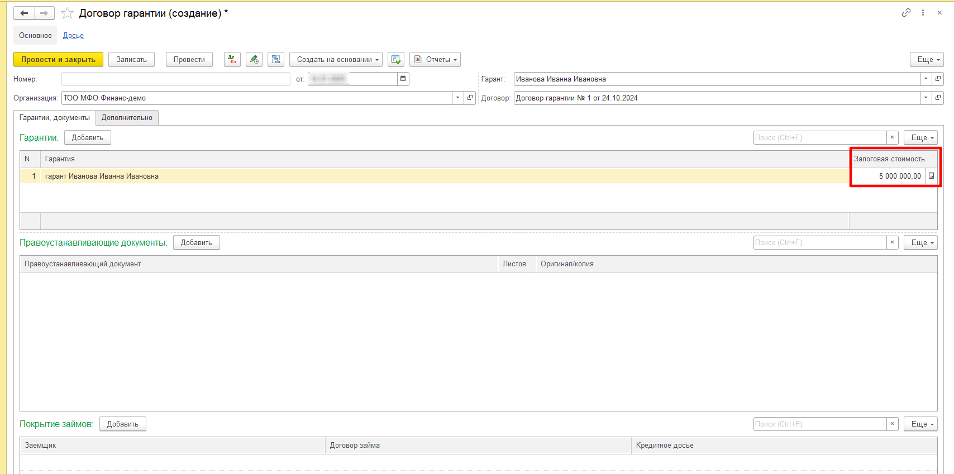Open Еще menu in Правоустанавливающие документы section

tap(921, 242)
